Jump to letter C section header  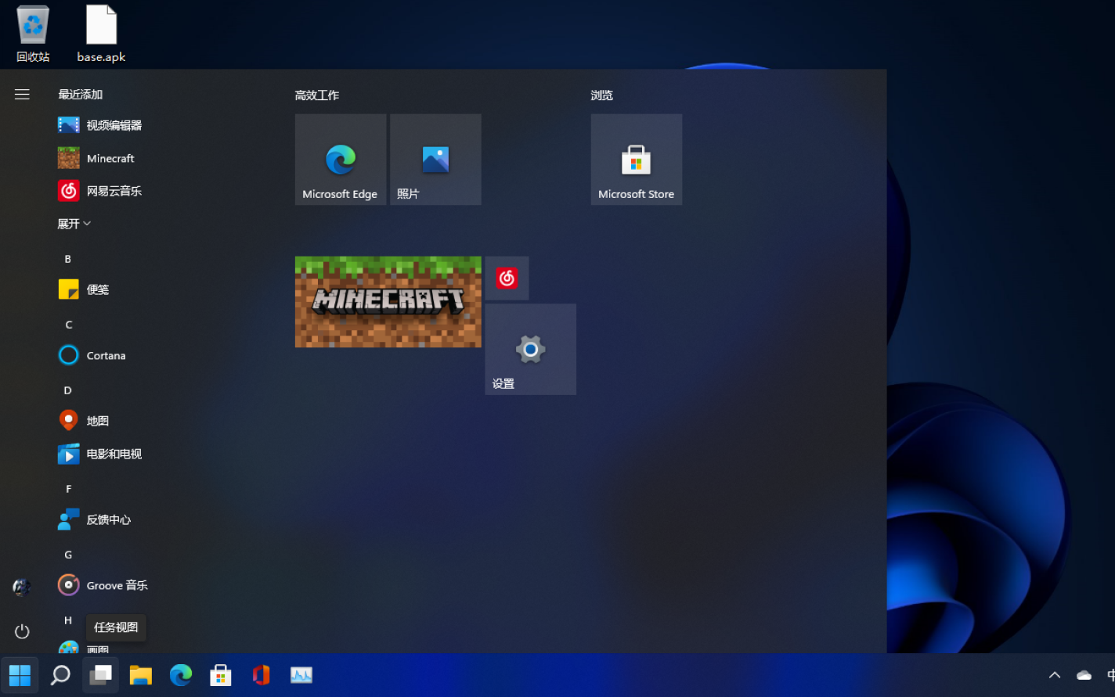click(68, 325)
